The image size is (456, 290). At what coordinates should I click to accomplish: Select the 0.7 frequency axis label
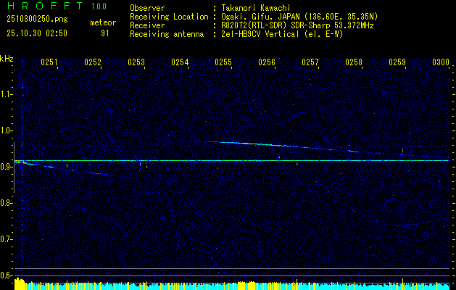7,239
